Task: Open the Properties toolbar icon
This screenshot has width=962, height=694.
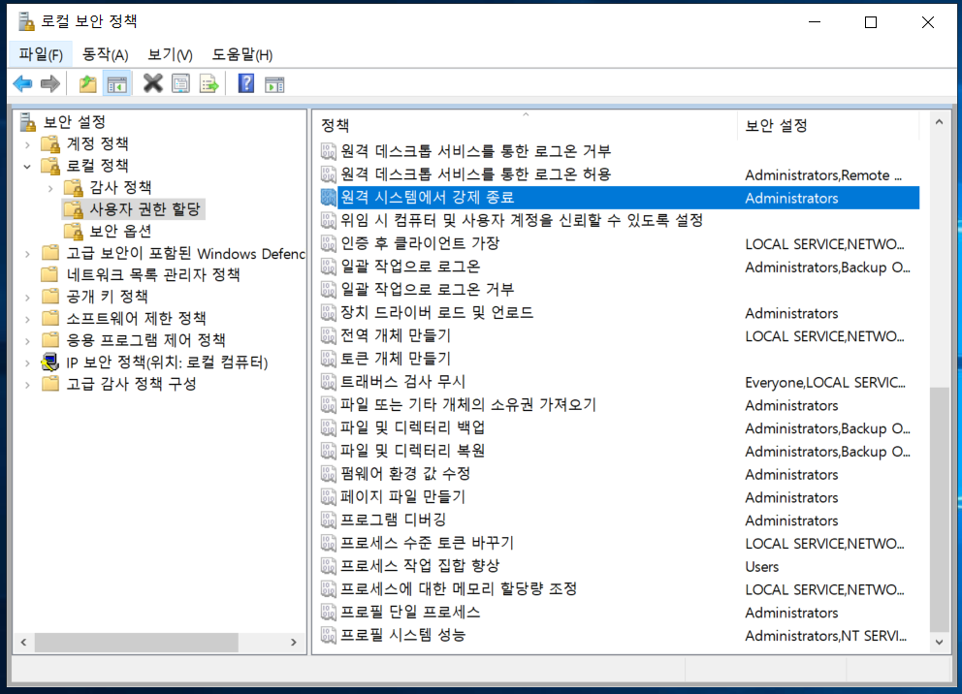Action: [x=181, y=83]
